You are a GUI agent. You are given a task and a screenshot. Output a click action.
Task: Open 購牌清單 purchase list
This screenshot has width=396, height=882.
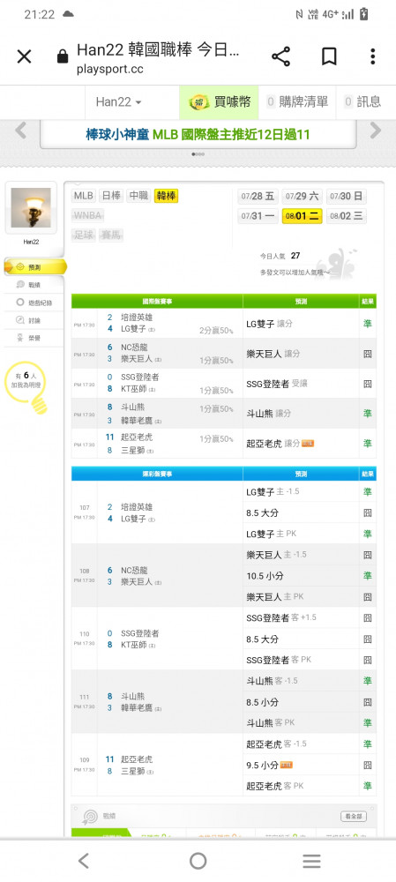click(297, 101)
